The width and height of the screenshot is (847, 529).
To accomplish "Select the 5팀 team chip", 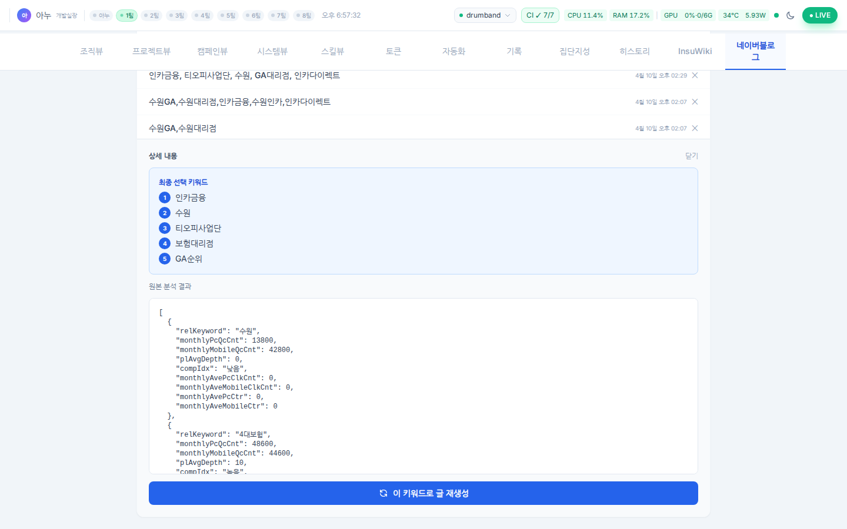I will pos(228,15).
